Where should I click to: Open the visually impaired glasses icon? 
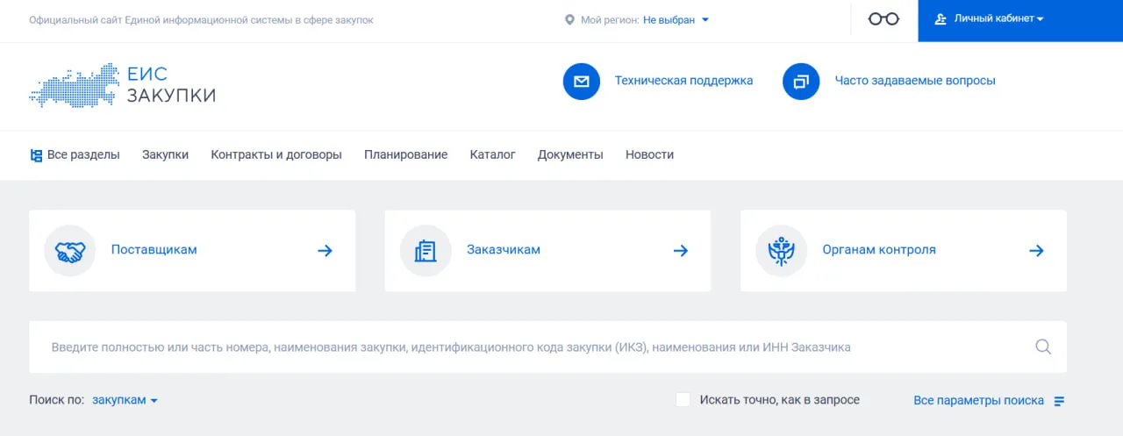coord(883,19)
